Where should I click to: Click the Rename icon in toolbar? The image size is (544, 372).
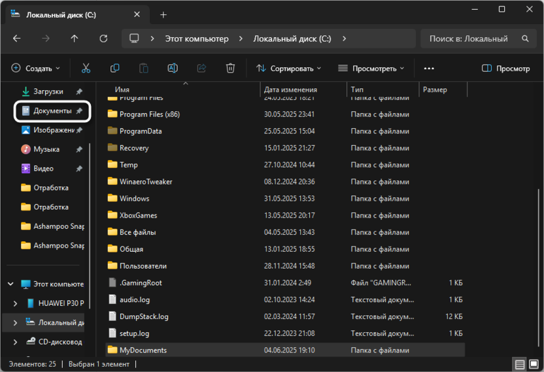(173, 68)
